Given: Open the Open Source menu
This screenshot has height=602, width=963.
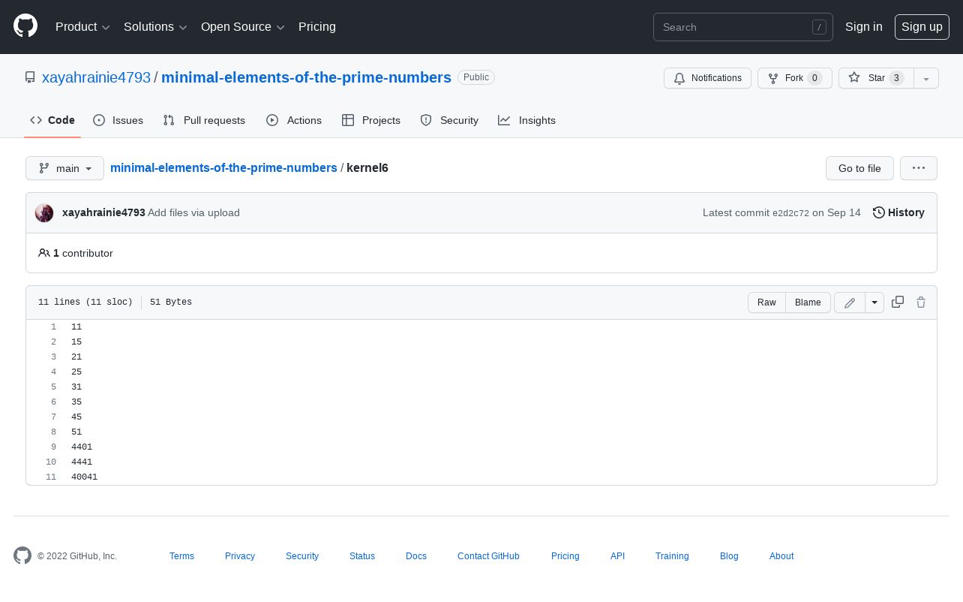Looking at the screenshot, I should tap(243, 27).
